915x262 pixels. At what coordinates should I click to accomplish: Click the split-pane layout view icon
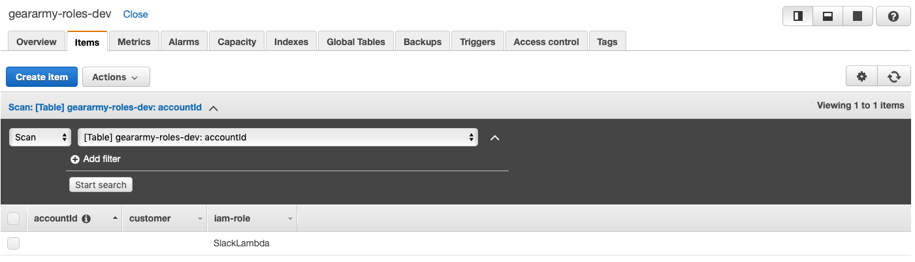click(797, 16)
